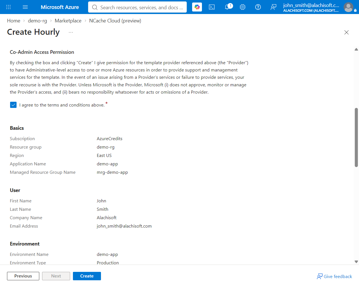
Task: Uncheck the agree to terms checkbox
Action: [13, 105]
